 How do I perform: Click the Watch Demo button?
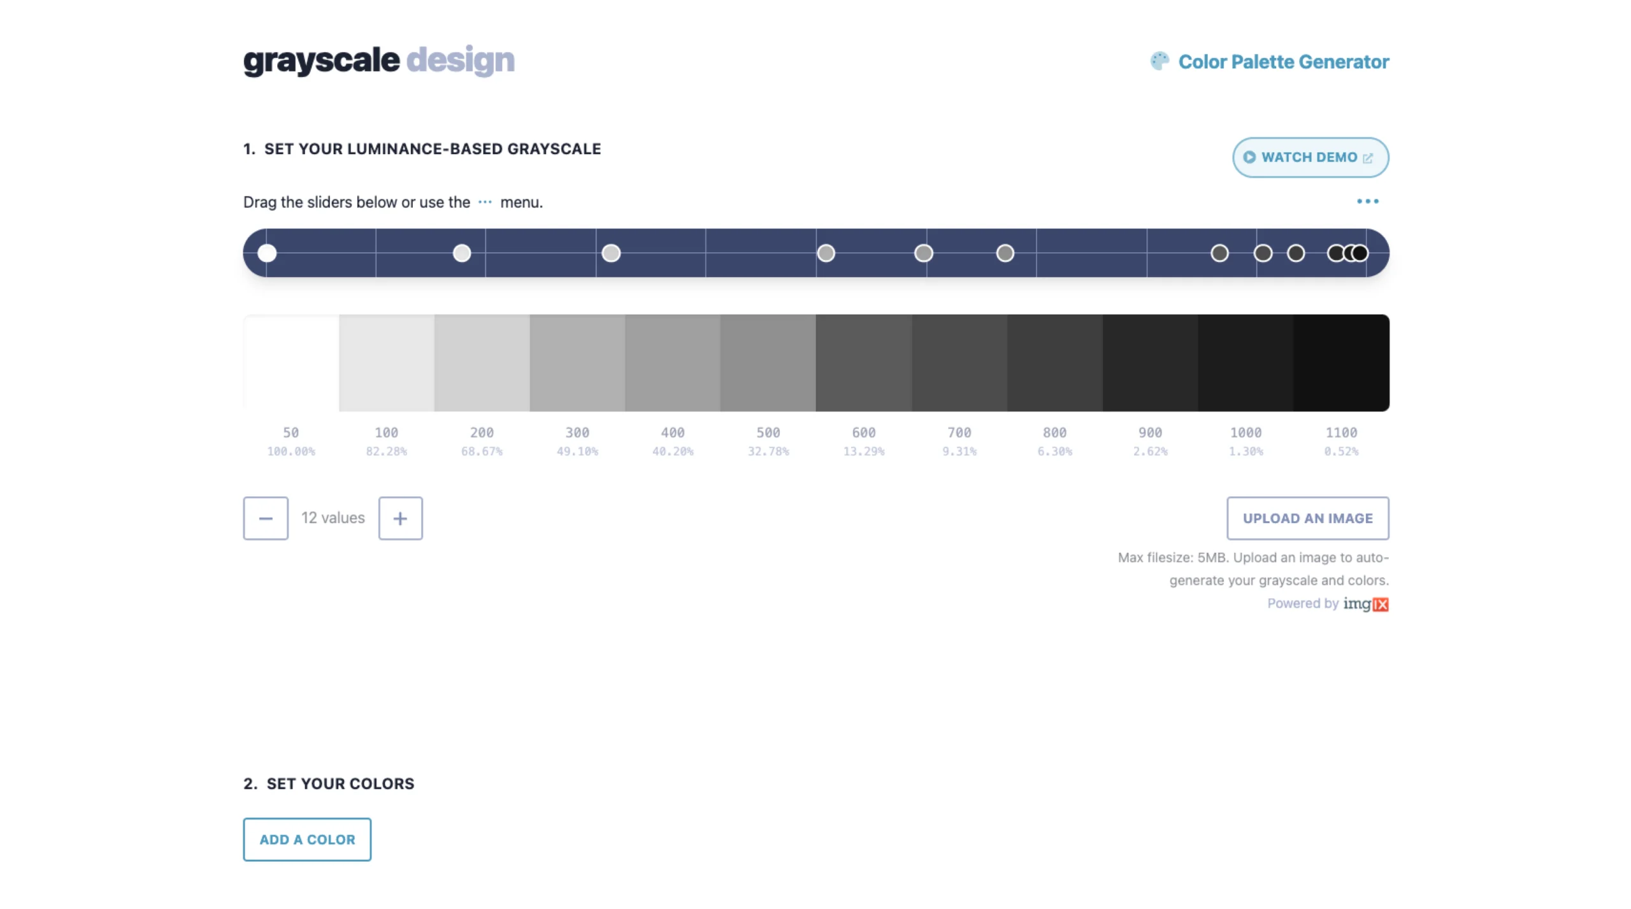coord(1310,157)
